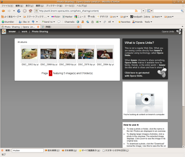
Task: Expand the git bookmark folder
Action: 124,17
